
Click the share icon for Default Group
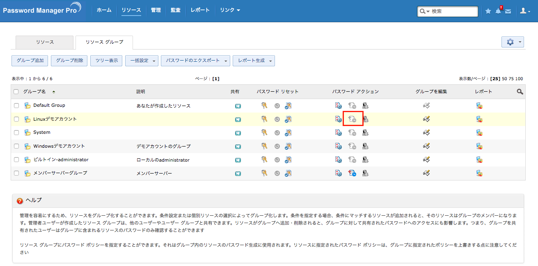coord(238,106)
